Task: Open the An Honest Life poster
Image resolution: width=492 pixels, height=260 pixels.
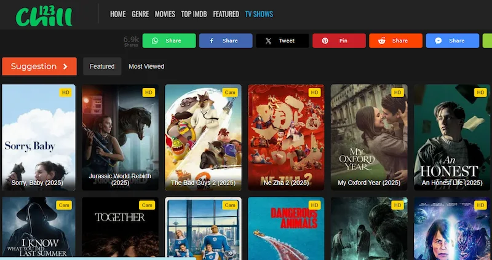Action: point(452,137)
